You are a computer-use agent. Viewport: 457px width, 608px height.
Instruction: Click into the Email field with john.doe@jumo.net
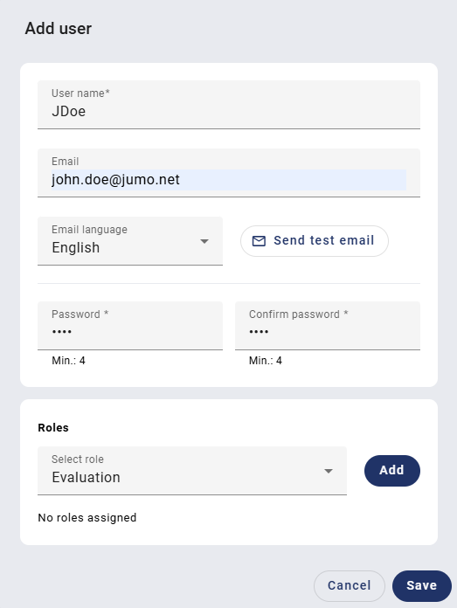[x=229, y=173]
